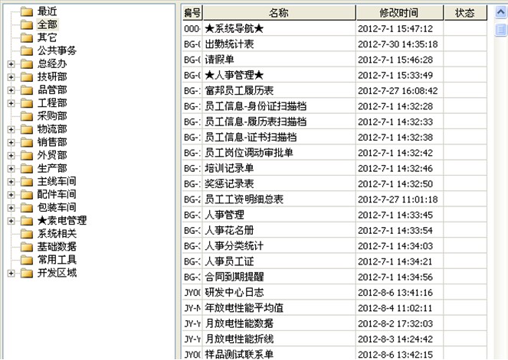Expand the ★素电管理 tree node
Image resolution: width=508 pixels, height=360 pixels.
11,221
